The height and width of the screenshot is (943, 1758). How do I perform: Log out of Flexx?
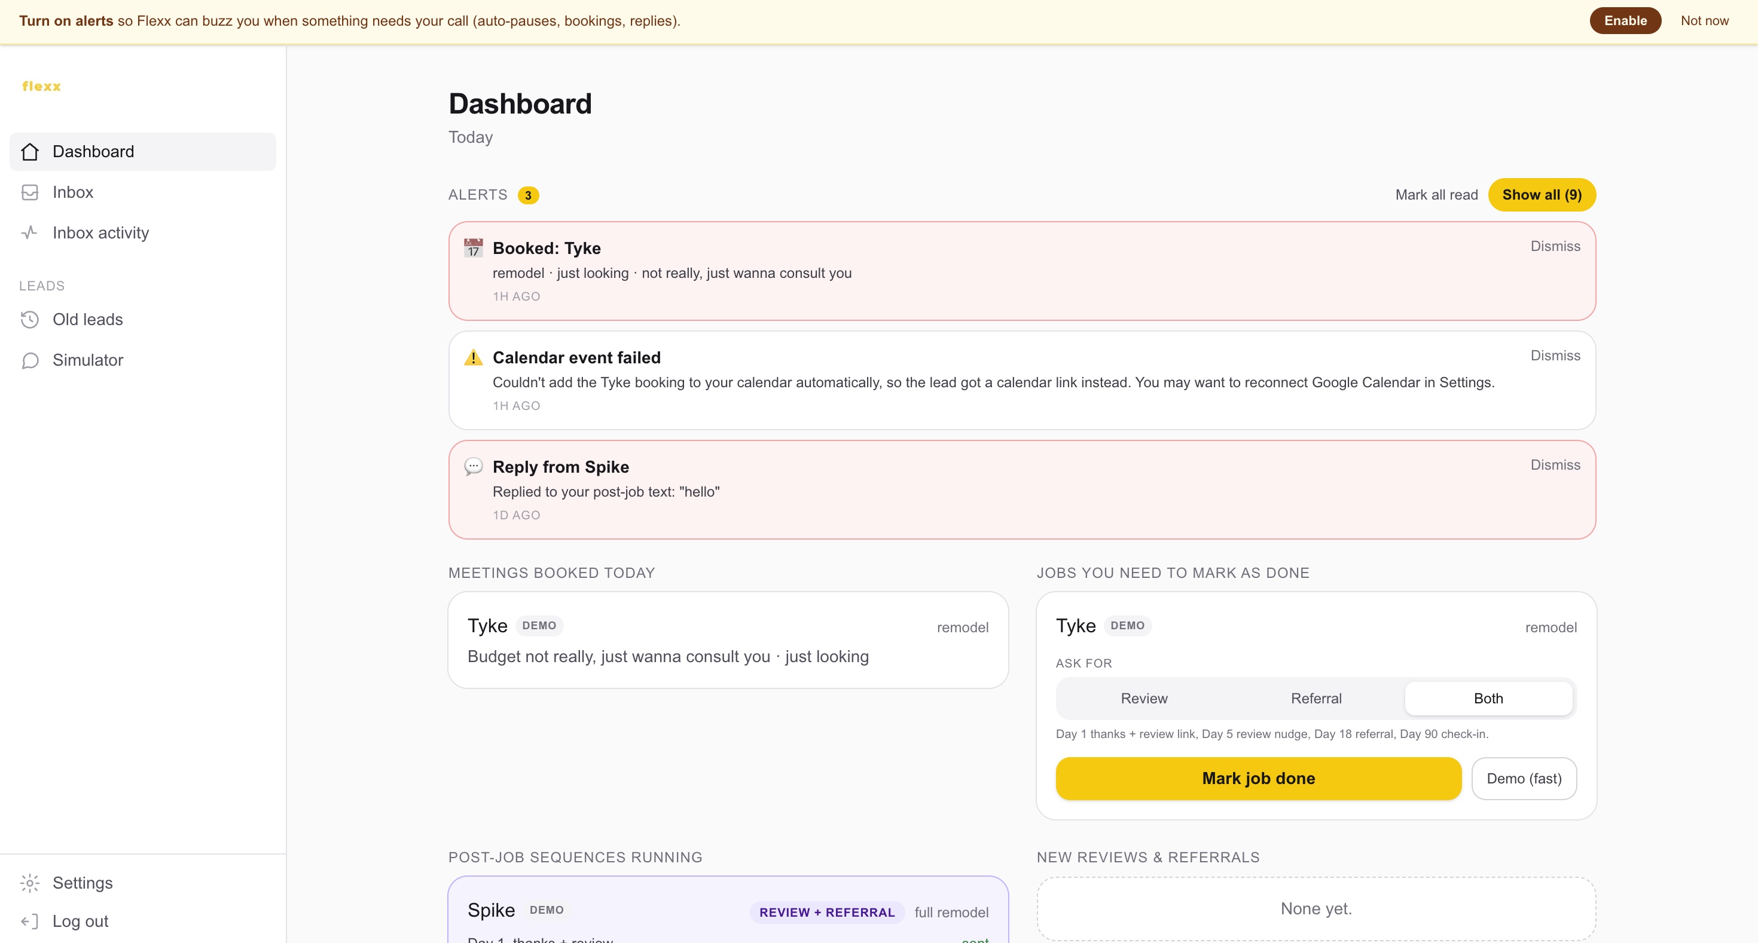[143, 921]
